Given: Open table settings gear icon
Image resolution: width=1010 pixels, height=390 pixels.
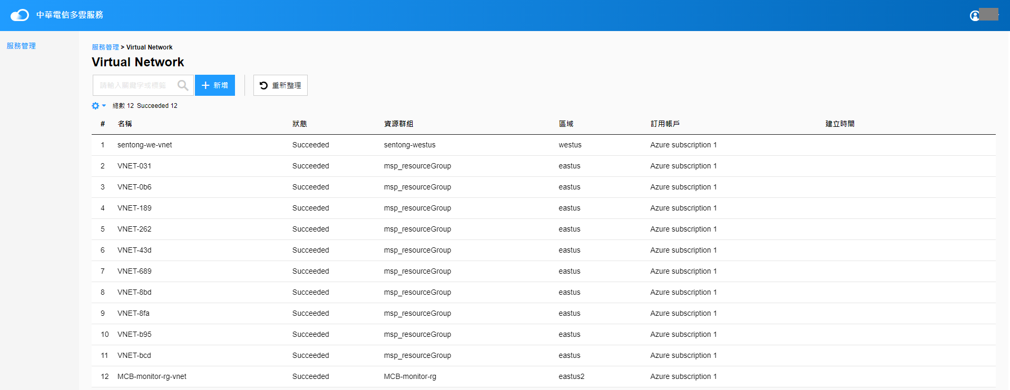Looking at the screenshot, I should click(95, 106).
